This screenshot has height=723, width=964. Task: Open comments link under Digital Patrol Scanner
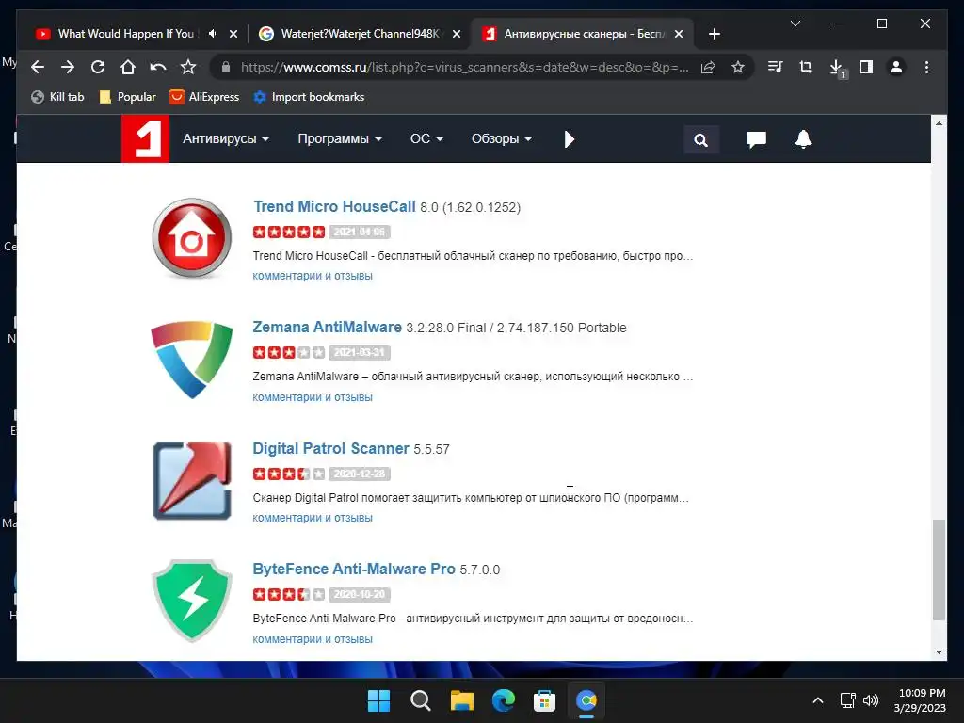point(313,518)
